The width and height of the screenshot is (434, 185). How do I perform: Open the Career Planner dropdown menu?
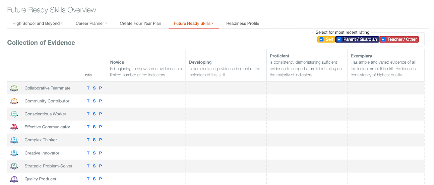coord(91,23)
